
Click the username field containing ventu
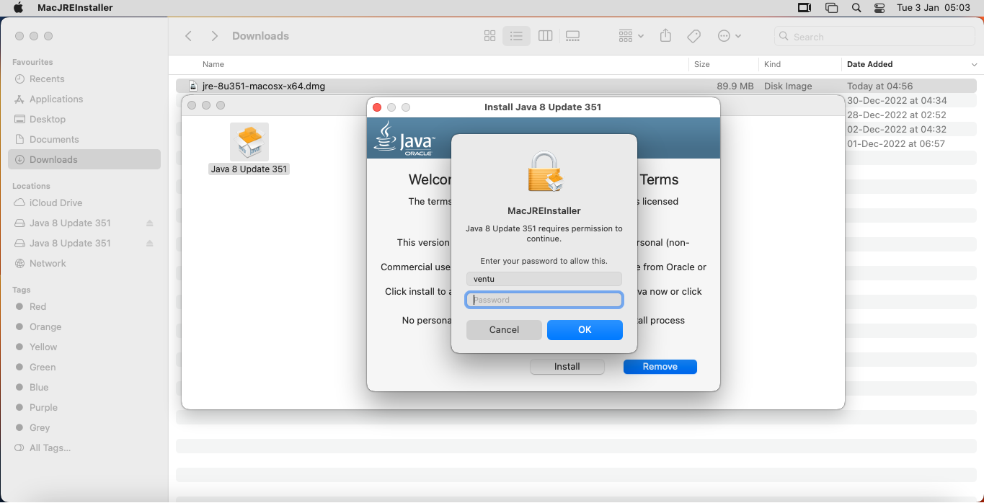tap(544, 279)
